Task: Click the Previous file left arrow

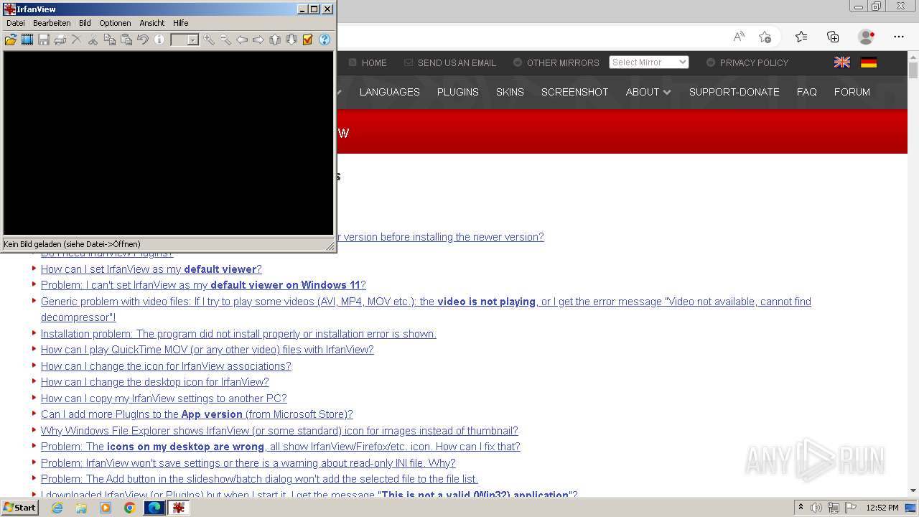Action: pos(242,39)
